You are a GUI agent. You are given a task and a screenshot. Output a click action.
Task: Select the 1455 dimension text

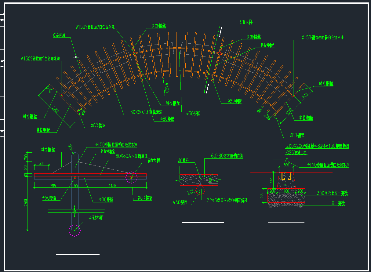112,185
